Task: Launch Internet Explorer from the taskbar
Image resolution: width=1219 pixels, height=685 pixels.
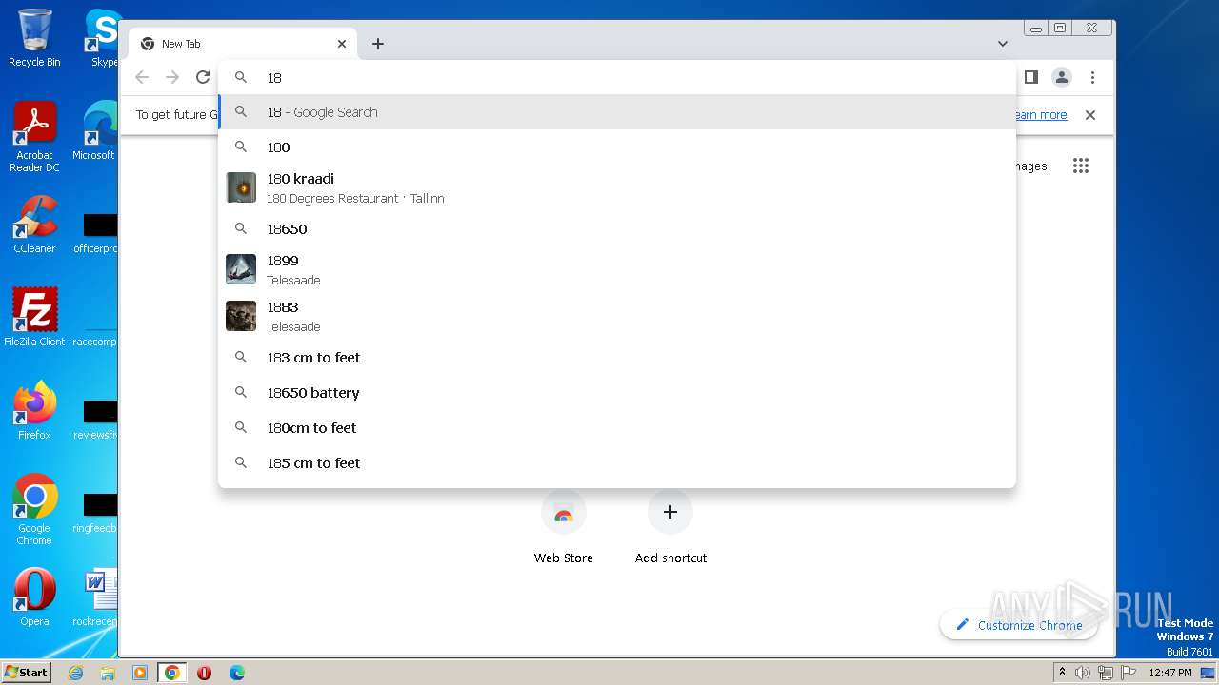Action: [75, 673]
